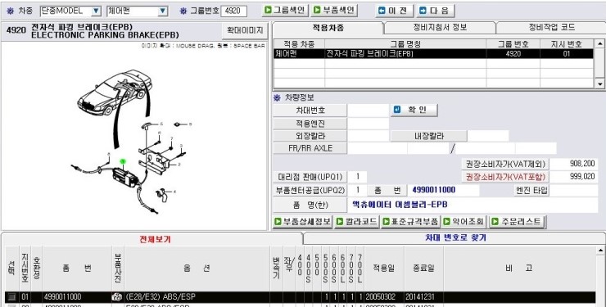Click the 내장칼라 button
This screenshot has height=307, width=606.
click(429, 136)
